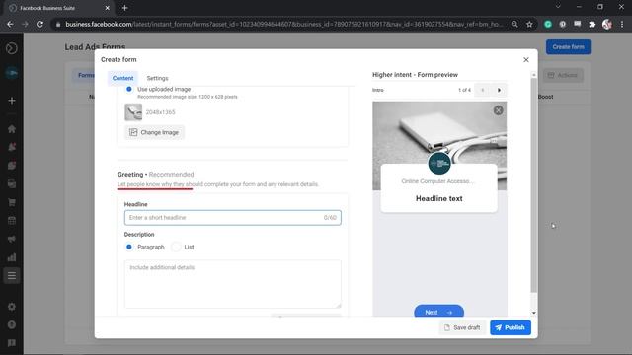Select the Use uploaded image radio button
The width and height of the screenshot is (632, 355).
(129, 89)
